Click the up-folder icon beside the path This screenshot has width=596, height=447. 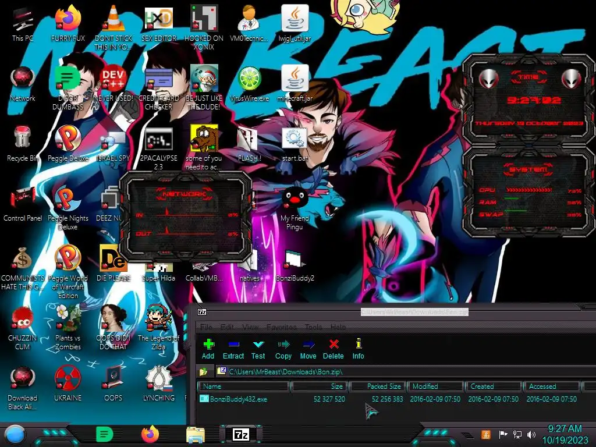tap(203, 371)
